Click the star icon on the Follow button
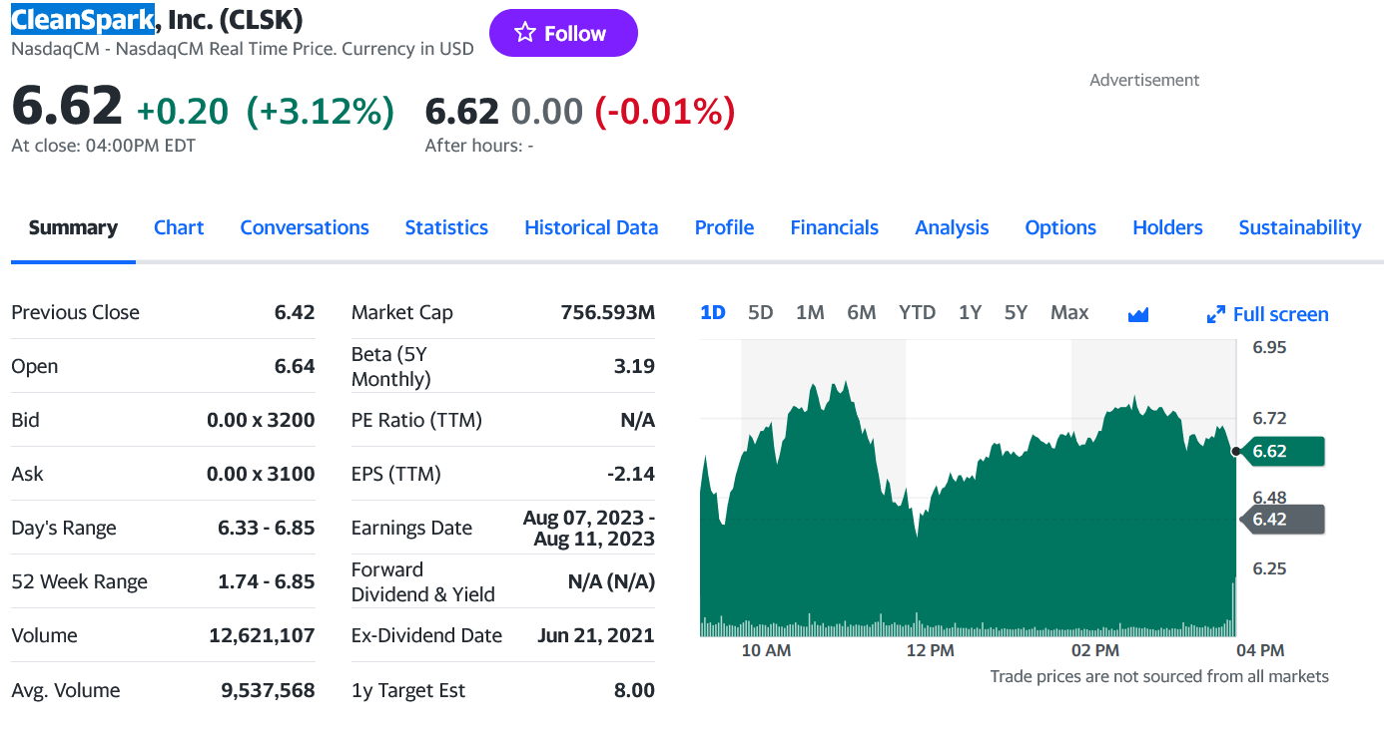 pyautogui.click(x=523, y=32)
